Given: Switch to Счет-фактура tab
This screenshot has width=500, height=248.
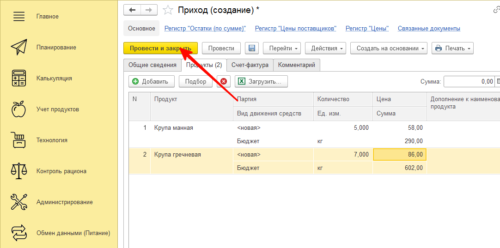Looking at the screenshot, I should 250,65.
